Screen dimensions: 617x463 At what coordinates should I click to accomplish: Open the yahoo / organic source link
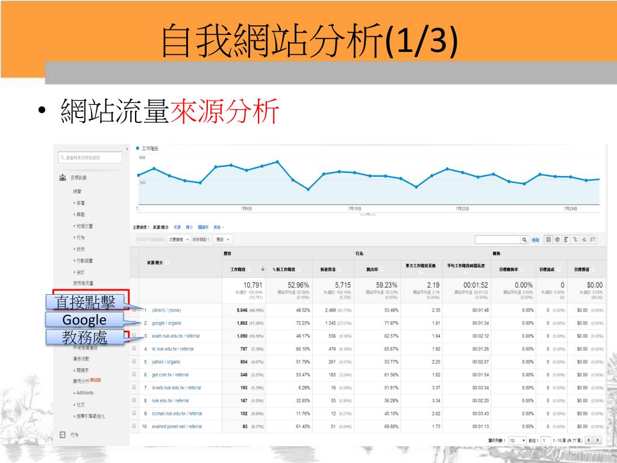click(166, 362)
